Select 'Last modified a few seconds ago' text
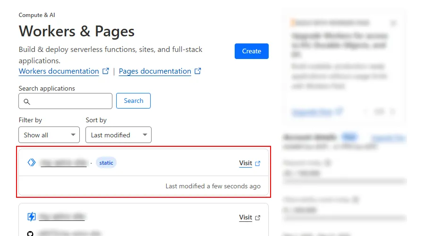The image size is (425, 236). 213,186
